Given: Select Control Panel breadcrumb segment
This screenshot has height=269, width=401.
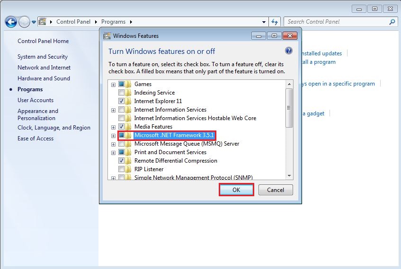Looking at the screenshot, I should 73,22.
